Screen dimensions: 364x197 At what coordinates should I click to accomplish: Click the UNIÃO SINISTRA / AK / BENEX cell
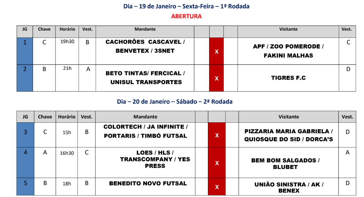(289, 187)
